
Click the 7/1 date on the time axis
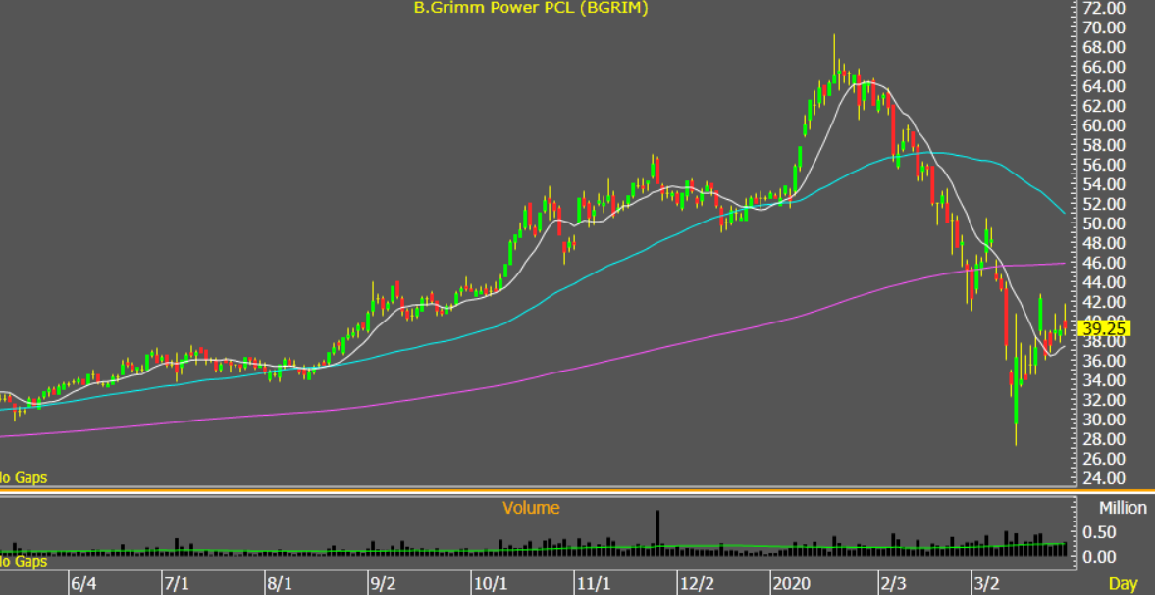(x=178, y=584)
